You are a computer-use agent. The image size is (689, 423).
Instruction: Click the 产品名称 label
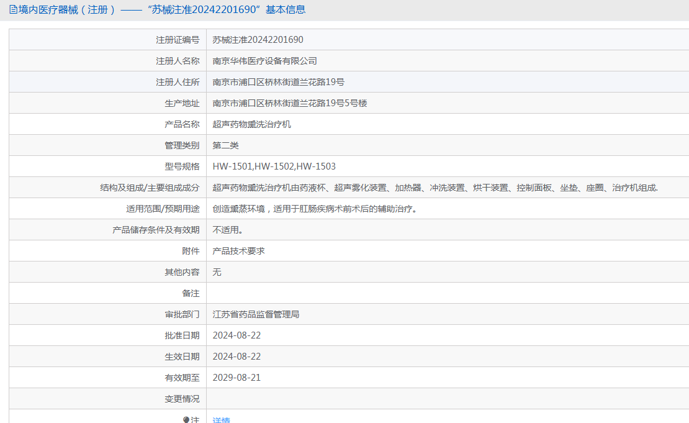point(182,124)
